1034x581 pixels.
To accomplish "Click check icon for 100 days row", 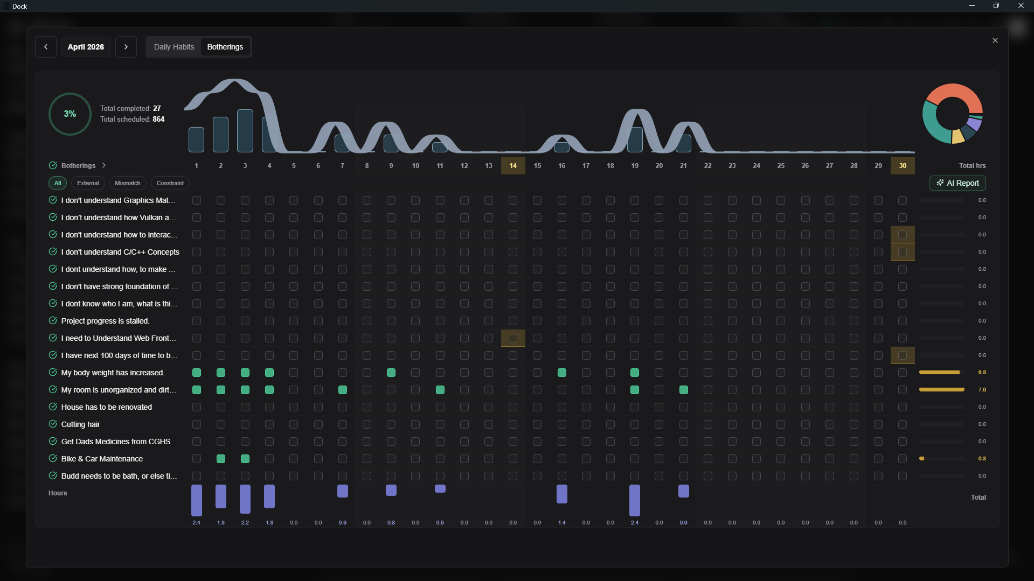I will pos(53,355).
